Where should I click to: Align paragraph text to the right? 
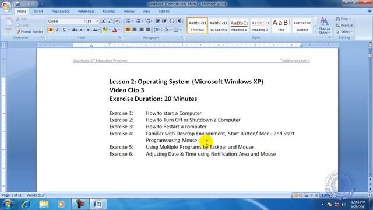pyautogui.click(x=142, y=30)
